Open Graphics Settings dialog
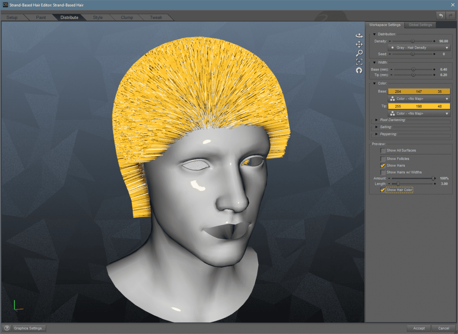 29,328
